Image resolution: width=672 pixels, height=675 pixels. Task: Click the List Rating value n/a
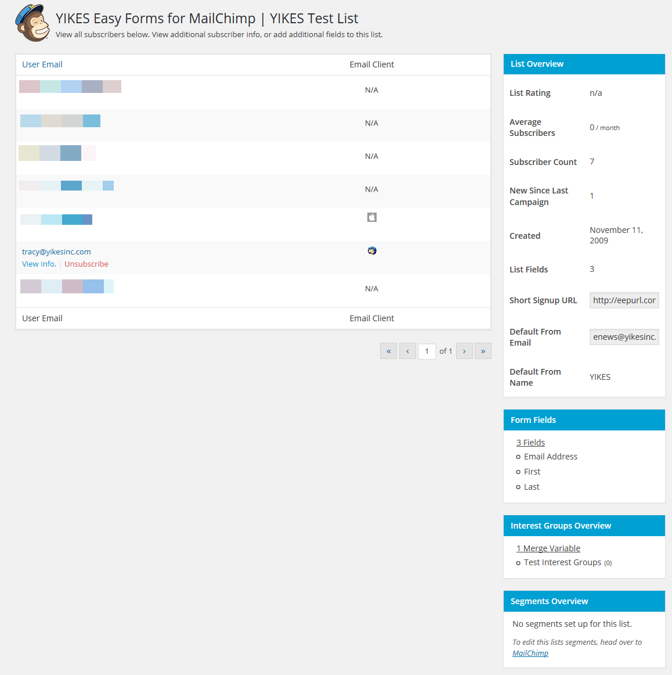tap(595, 93)
